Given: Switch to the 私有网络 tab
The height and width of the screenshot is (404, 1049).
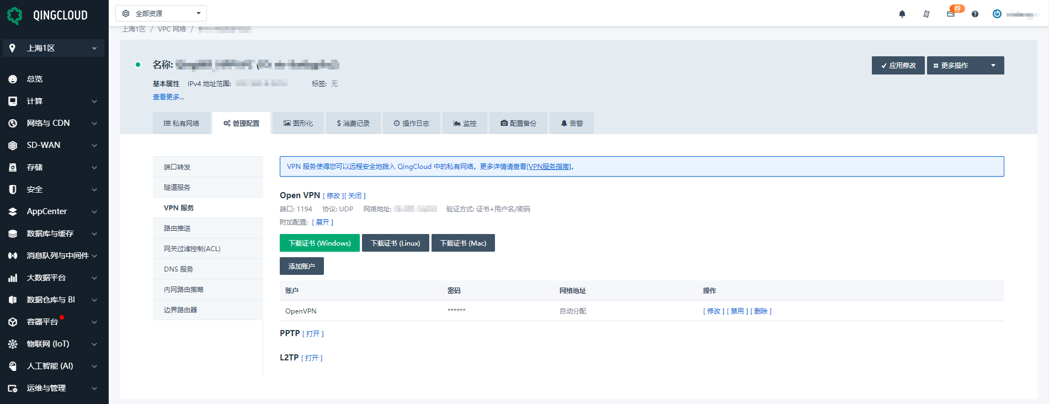Looking at the screenshot, I should point(182,123).
